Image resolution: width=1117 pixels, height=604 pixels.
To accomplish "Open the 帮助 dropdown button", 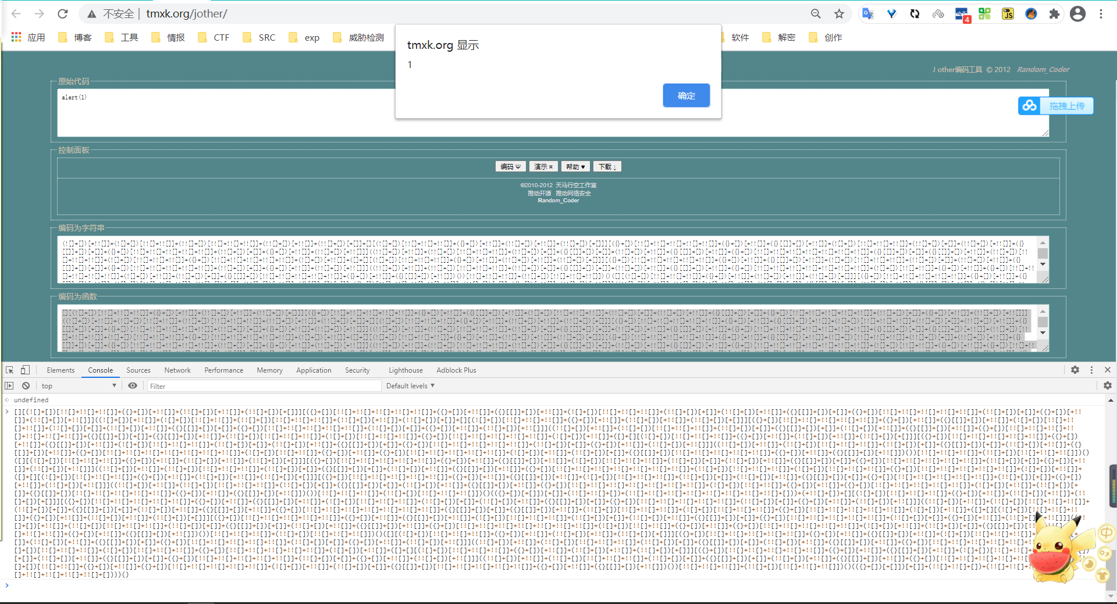I will click(575, 166).
